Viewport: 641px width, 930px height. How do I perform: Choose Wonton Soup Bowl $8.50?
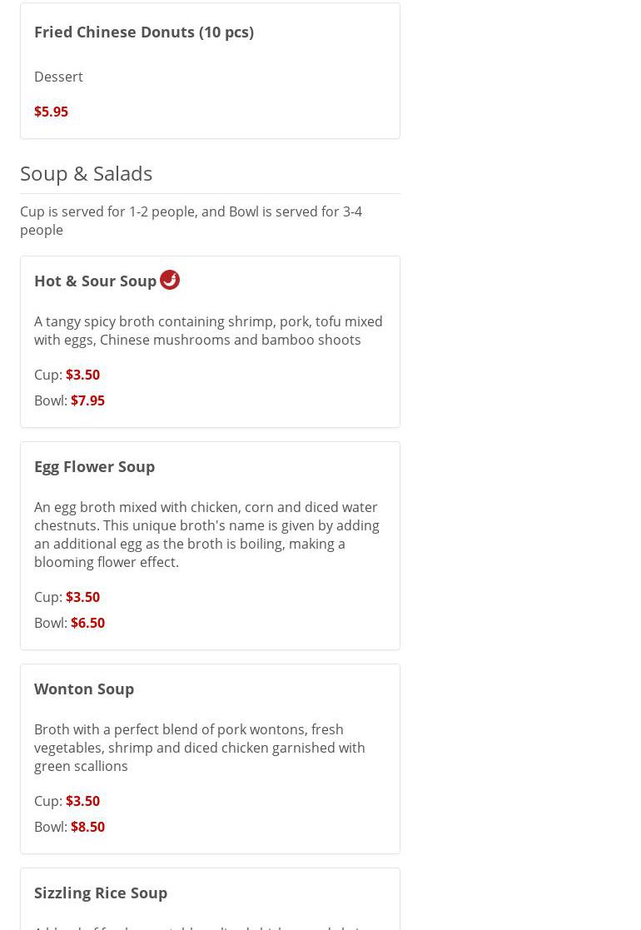[x=87, y=827]
